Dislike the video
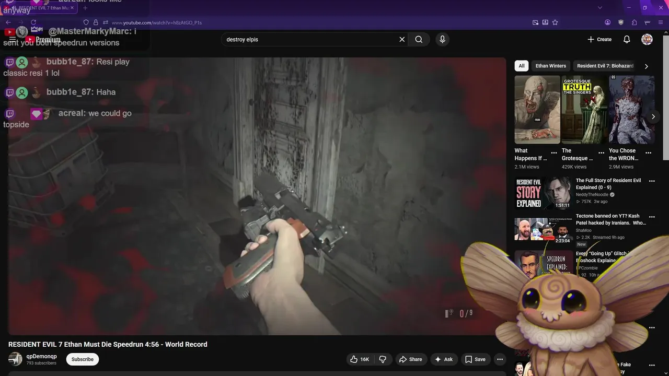669x376 pixels. [x=383, y=359]
